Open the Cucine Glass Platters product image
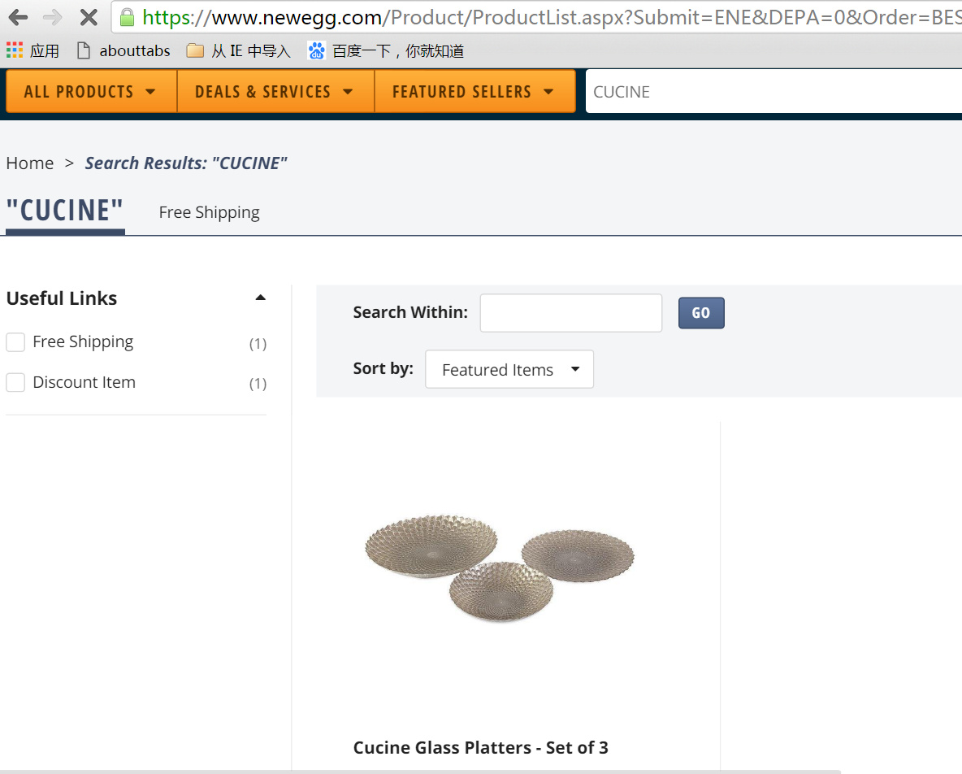 pyautogui.click(x=500, y=567)
